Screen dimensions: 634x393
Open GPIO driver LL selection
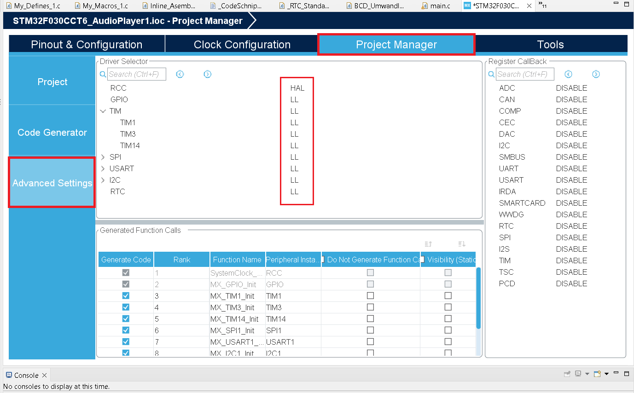click(295, 99)
